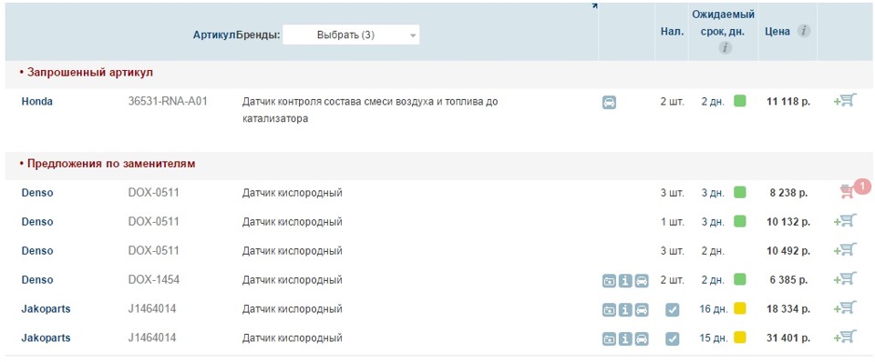The image size is (875, 362).
Task: Open car icon on Jakoparts 15 дн. row
Action: pyautogui.click(x=642, y=338)
